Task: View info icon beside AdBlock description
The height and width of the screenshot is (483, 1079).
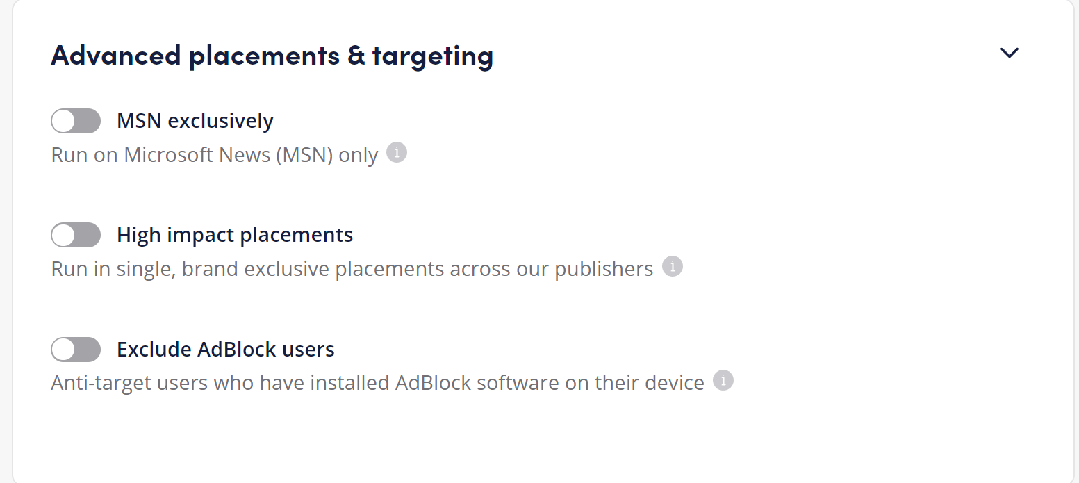Action: [x=723, y=381]
